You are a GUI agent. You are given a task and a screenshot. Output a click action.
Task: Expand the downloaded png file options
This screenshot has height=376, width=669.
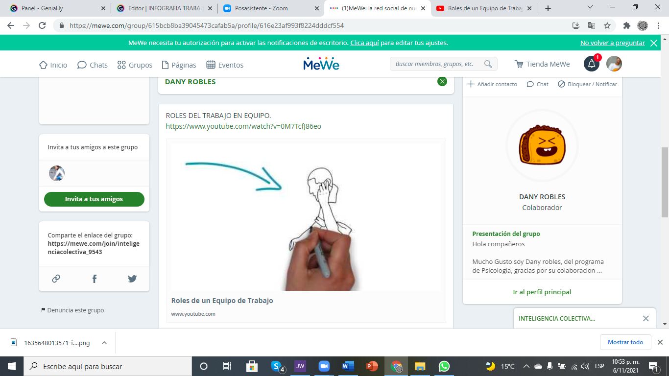tap(104, 343)
